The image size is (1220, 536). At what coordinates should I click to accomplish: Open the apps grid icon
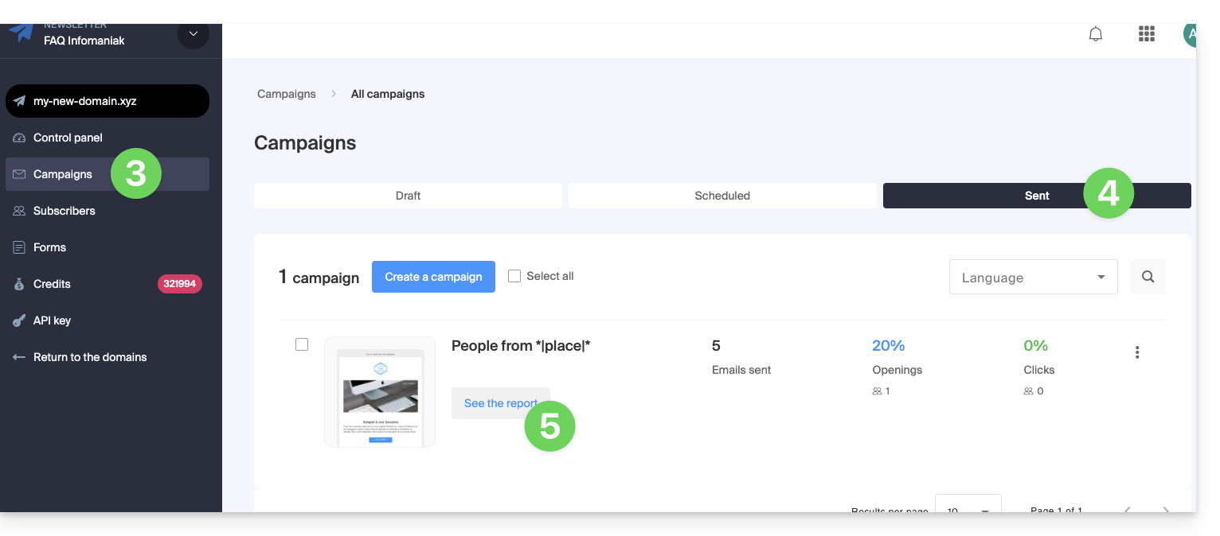(x=1147, y=34)
